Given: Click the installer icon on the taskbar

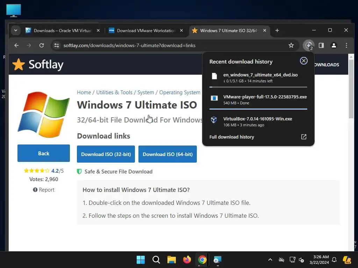Looking at the screenshot, I should (x=217, y=260).
